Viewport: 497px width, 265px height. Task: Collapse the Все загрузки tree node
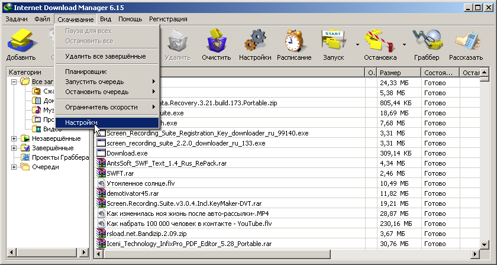[14, 82]
